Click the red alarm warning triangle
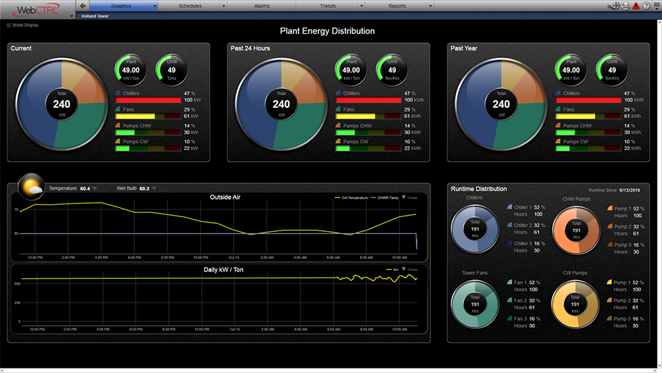The width and height of the screenshot is (662, 373). (636, 6)
